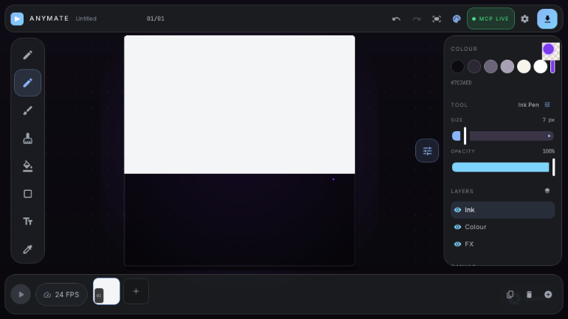This screenshot has height=319, width=568.
Task: Click the layers stack icon
Action: pyautogui.click(x=547, y=191)
